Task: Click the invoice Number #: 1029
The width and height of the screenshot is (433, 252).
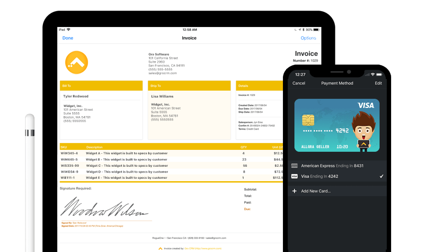Action: [x=306, y=61]
